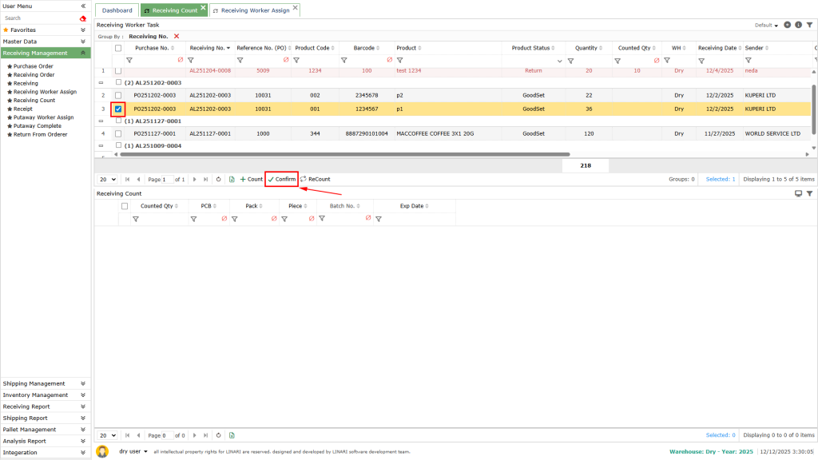Click the ReCount button

click(x=315, y=180)
